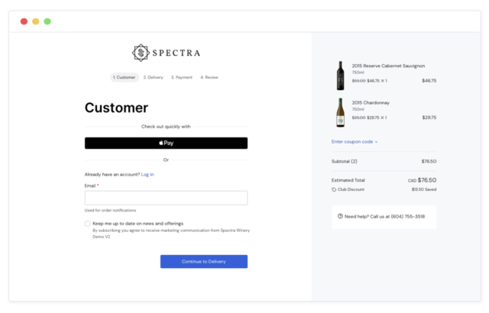
Task: Pay quickly with Apple Pay
Action: (166, 143)
